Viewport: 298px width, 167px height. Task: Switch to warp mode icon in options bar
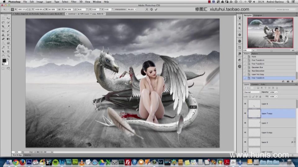point(147,10)
